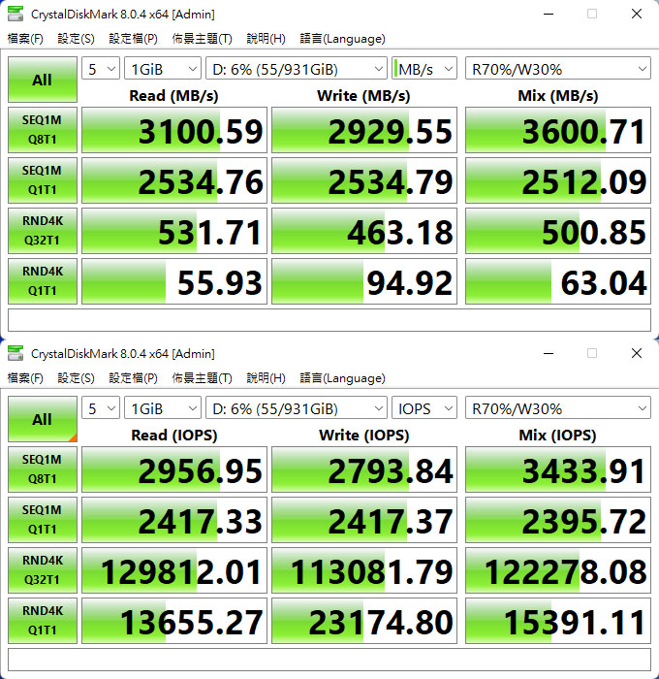Screen dimensions: 659x679
Task: Start all tests with All button in top window
Action: pyautogui.click(x=43, y=80)
